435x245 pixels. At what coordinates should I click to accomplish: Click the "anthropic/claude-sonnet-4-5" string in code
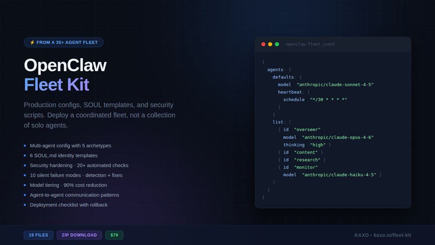pos(335,85)
